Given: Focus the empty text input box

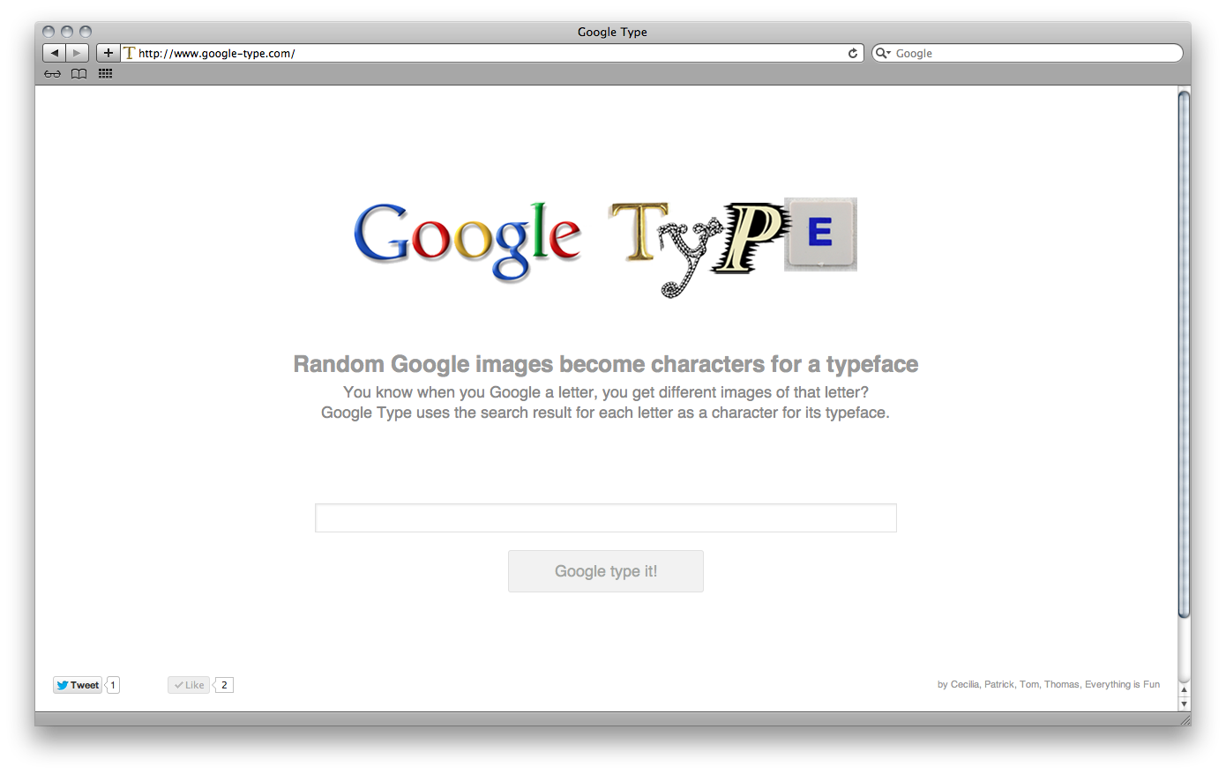Looking at the screenshot, I should (606, 517).
